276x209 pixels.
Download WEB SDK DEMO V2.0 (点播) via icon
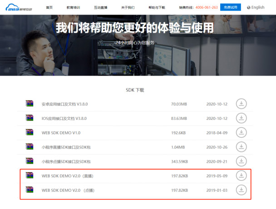pyautogui.click(x=241, y=190)
